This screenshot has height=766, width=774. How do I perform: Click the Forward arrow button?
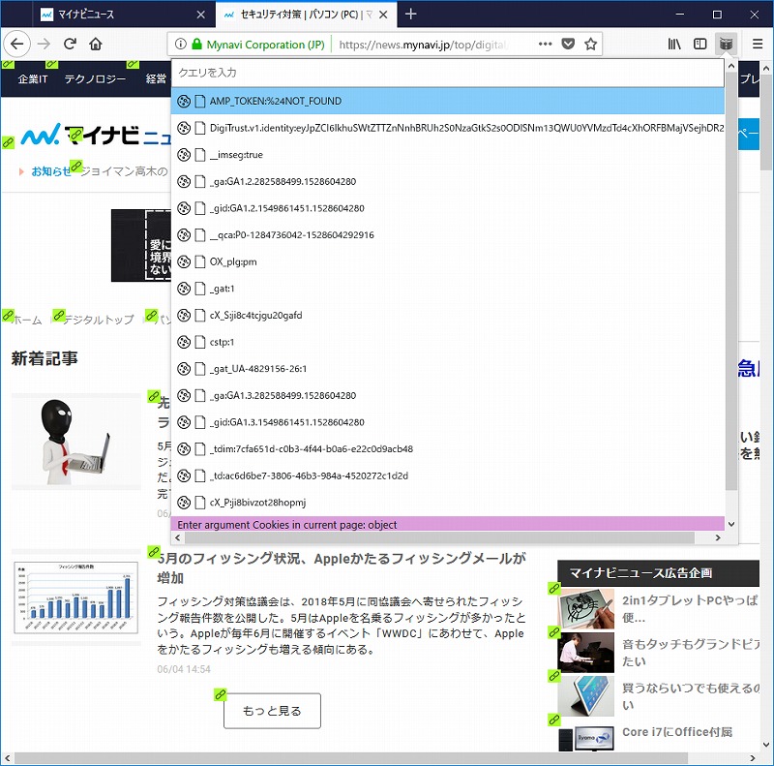[x=44, y=44]
